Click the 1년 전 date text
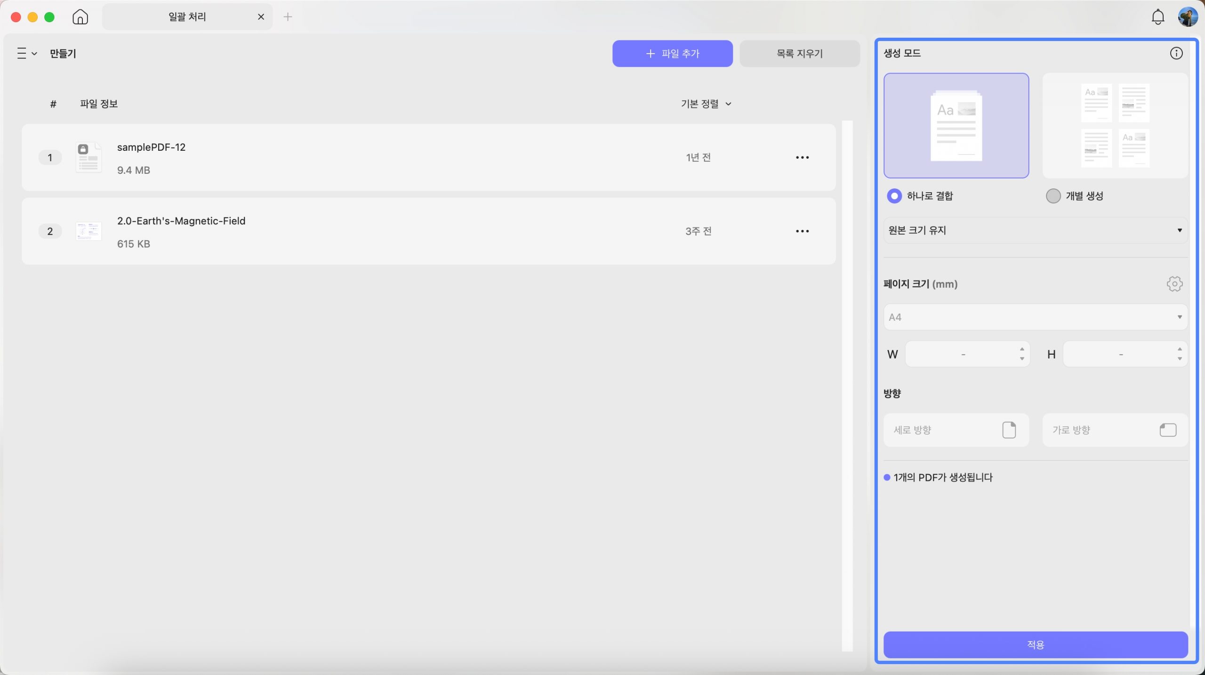The width and height of the screenshot is (1205, 675). (x=698, y=157)
